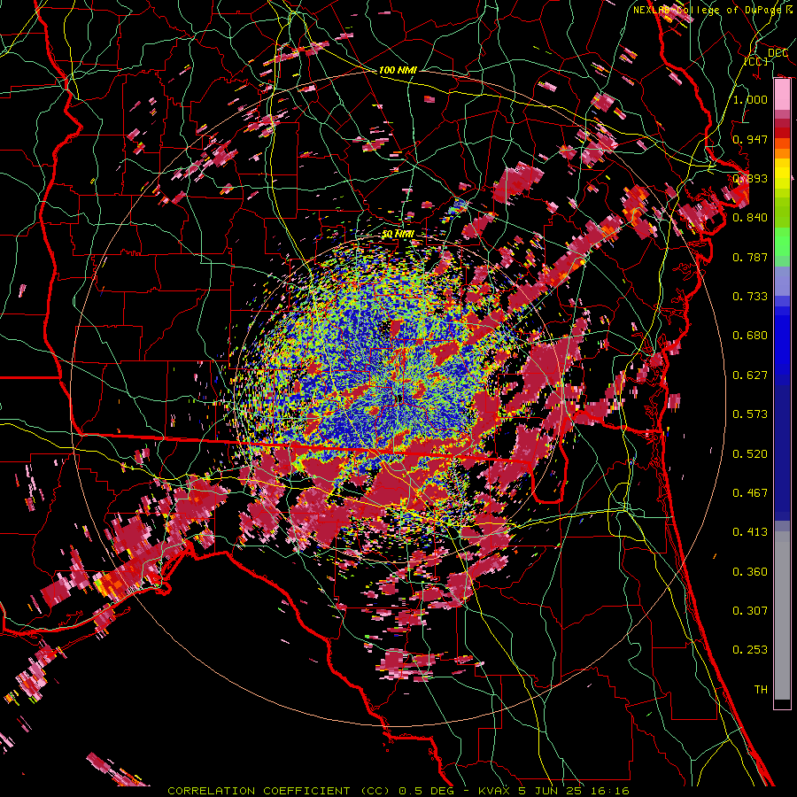
Task: Click the 1.000 legend value
Action: 750,99
